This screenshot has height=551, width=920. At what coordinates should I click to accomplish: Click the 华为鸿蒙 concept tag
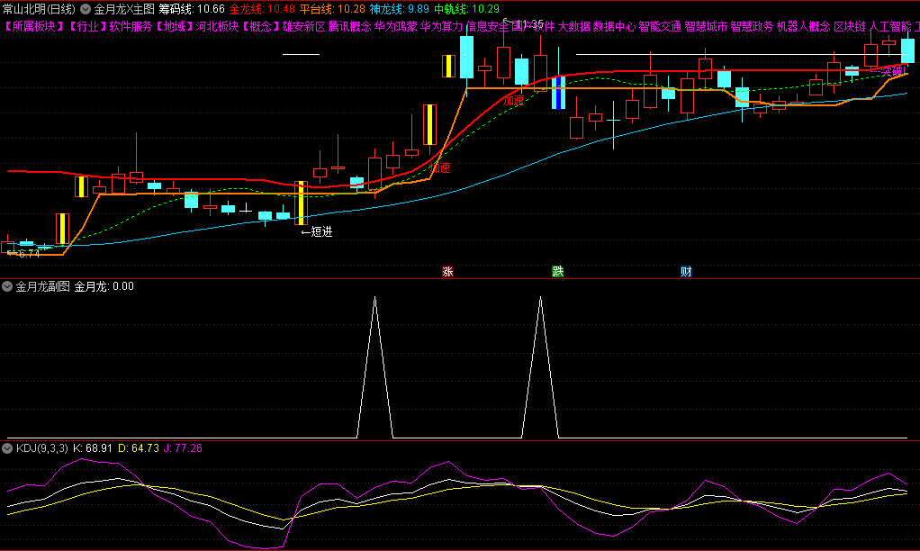tap(396, 26)
